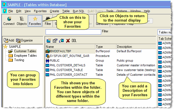
Task: Click 'Default Bufferpool' description cell
Action: pos(129,51)
